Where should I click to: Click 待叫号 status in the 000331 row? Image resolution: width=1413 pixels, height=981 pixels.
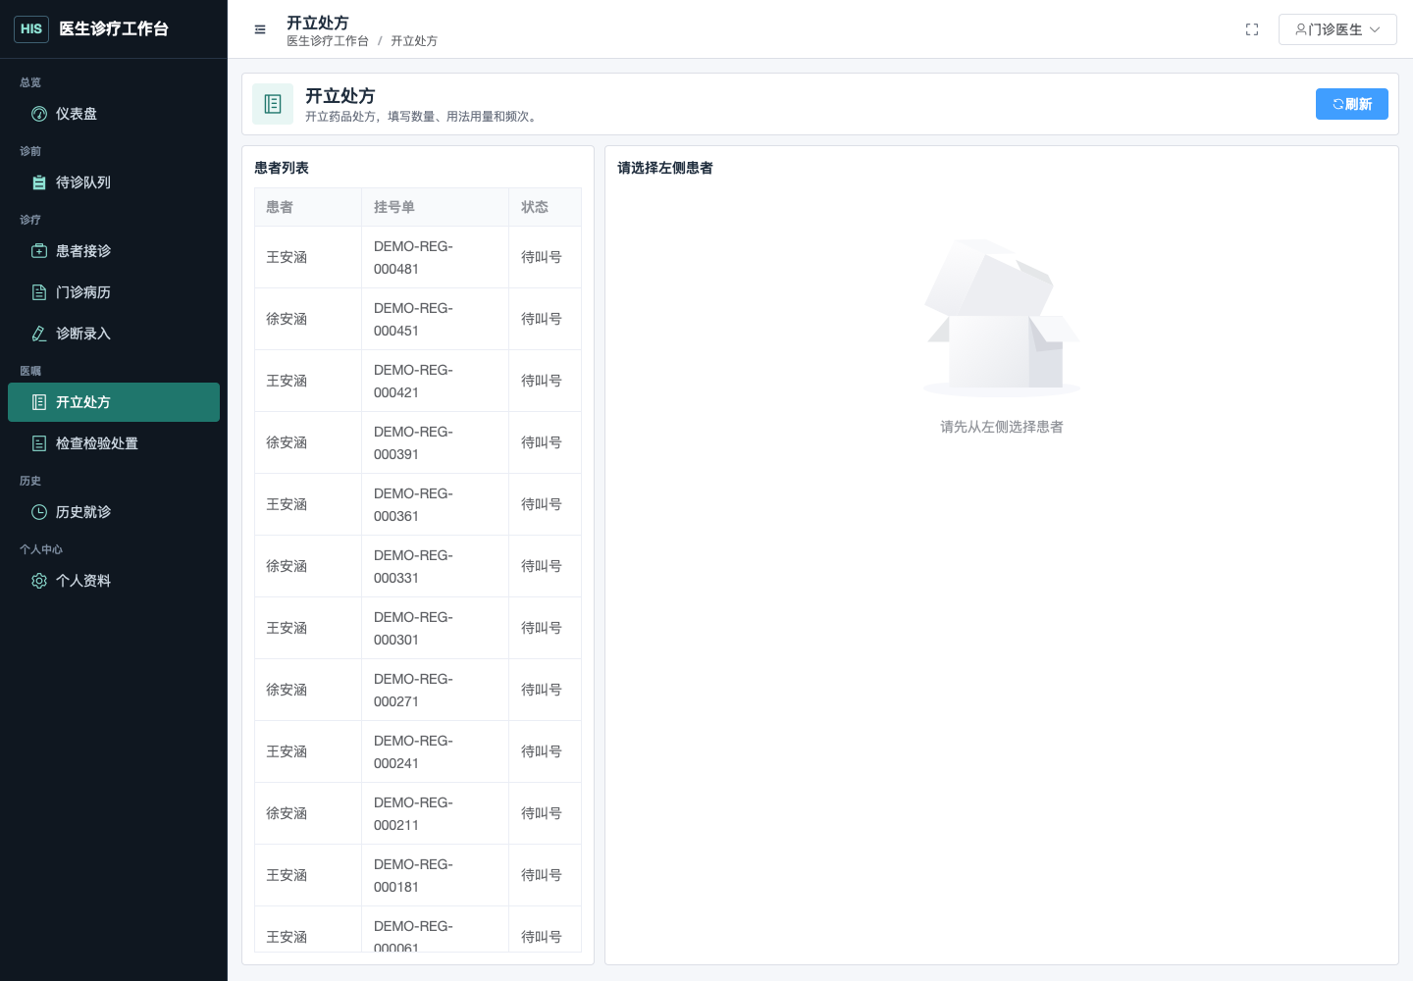(x=542, y=566)
